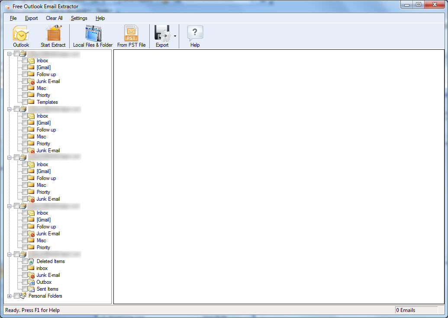The image size is (448, 318).
Task: Collapse the second account node in the tree
Action: point(10,109)
